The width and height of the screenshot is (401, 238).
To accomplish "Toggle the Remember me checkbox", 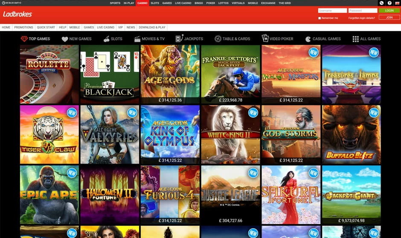I will [320, 18].
